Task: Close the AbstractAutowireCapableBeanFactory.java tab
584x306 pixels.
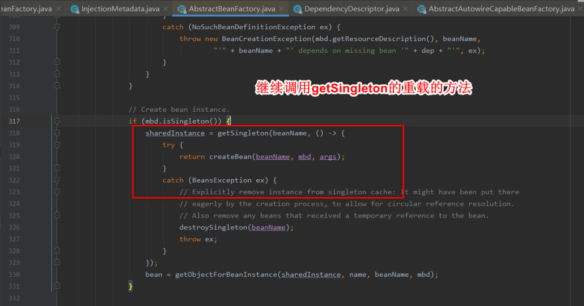Action: point(580,9)
